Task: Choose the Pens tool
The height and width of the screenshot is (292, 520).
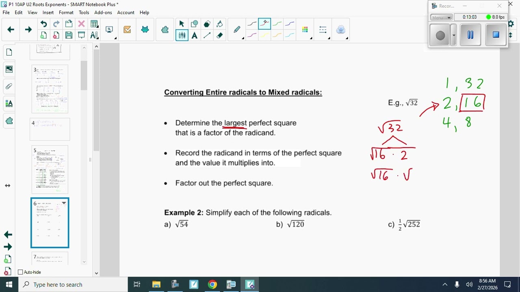Action: (182, 35)
